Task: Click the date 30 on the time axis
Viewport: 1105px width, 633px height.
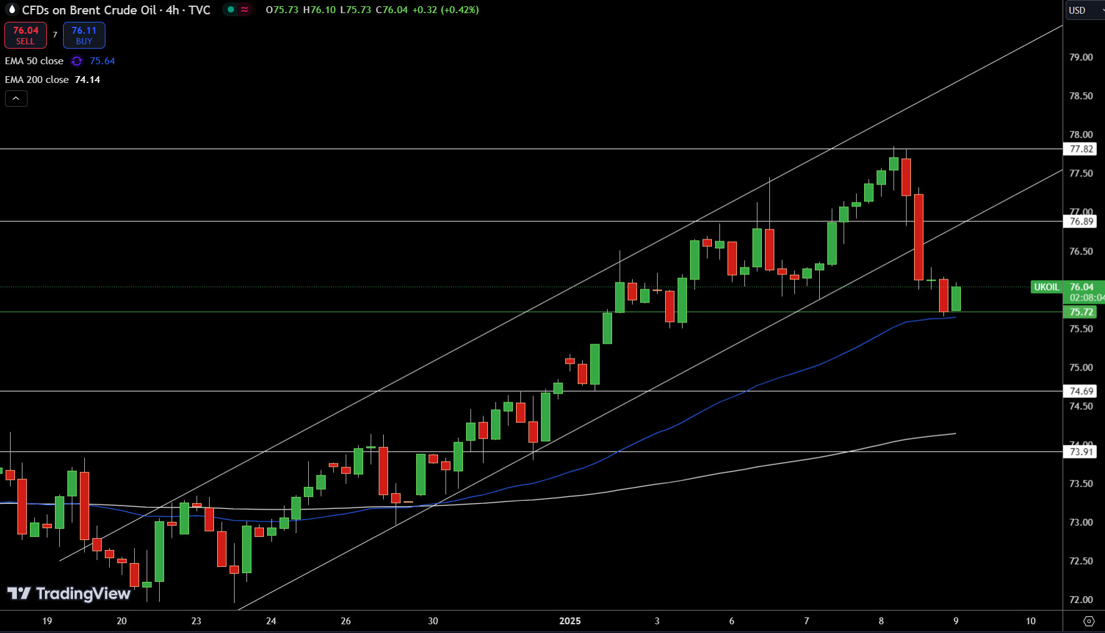Action: coord(433,621)
